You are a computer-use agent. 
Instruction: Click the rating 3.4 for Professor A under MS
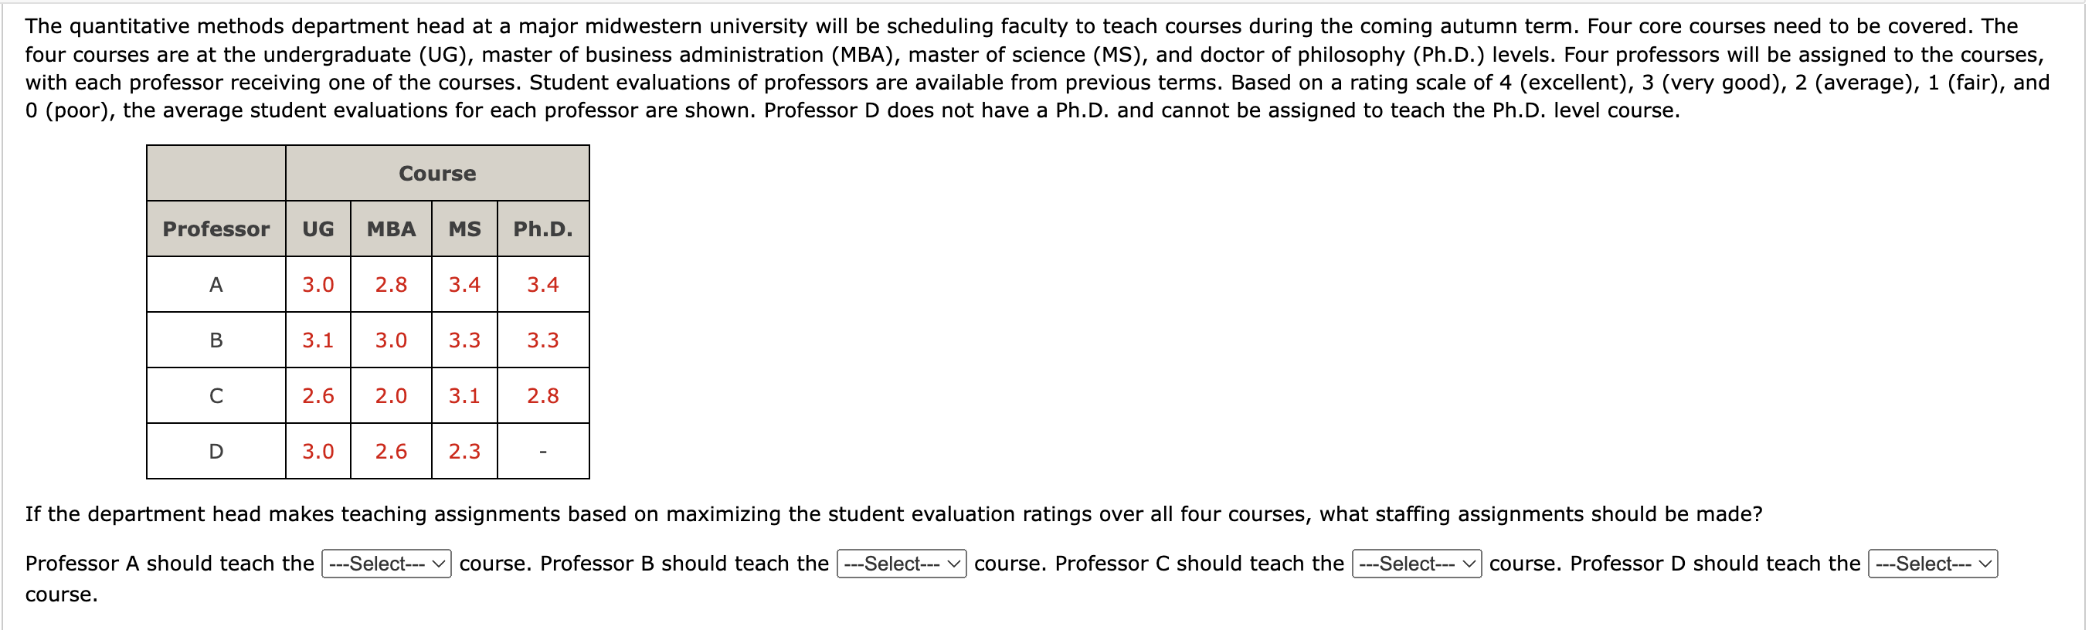(x=464, y=284)
